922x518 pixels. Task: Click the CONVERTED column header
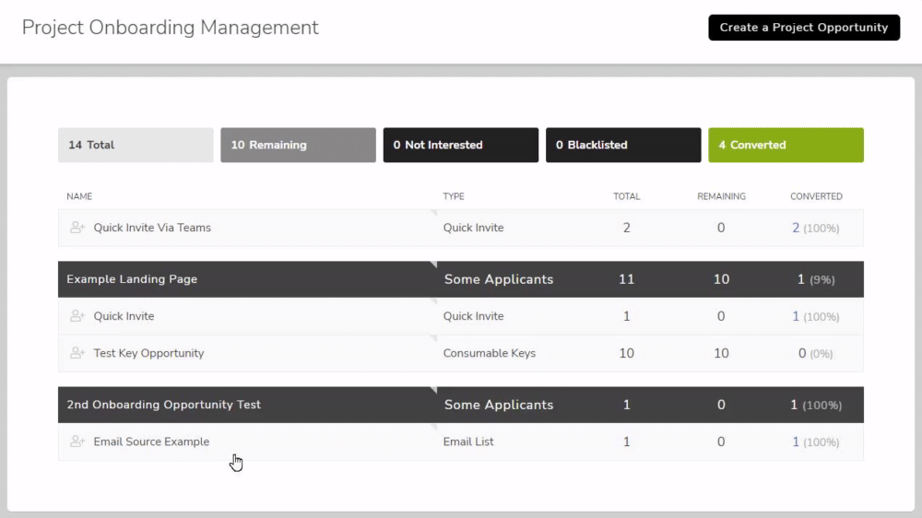816,196
